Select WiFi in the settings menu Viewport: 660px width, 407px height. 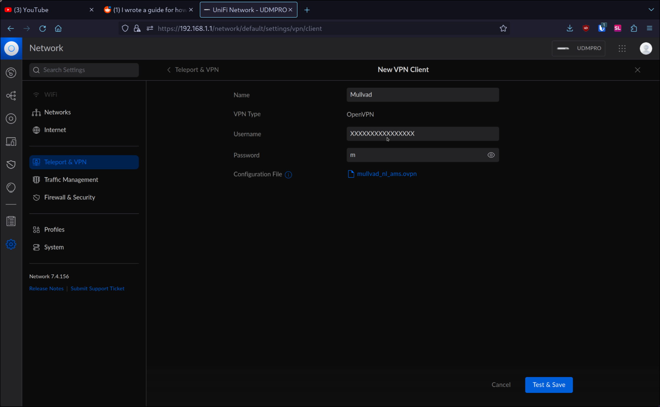click(x=84, y=94)
